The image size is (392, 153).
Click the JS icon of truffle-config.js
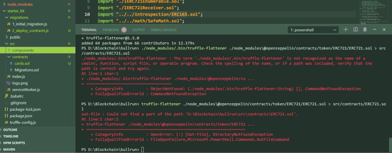point(7,122)
